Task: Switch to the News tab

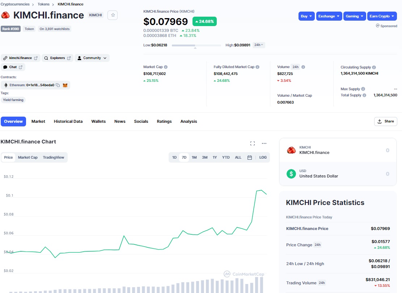Action: point(120,121)
